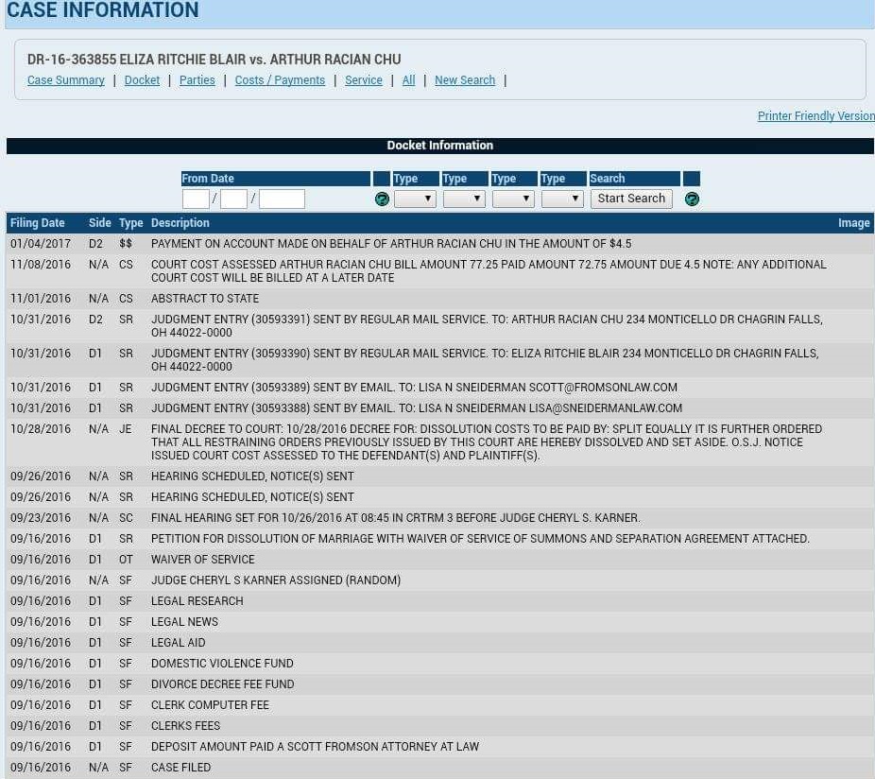Screen dimensions: 875x779
Task: Select the judgment entry (30593390) row text
Action: coord(485,360)
